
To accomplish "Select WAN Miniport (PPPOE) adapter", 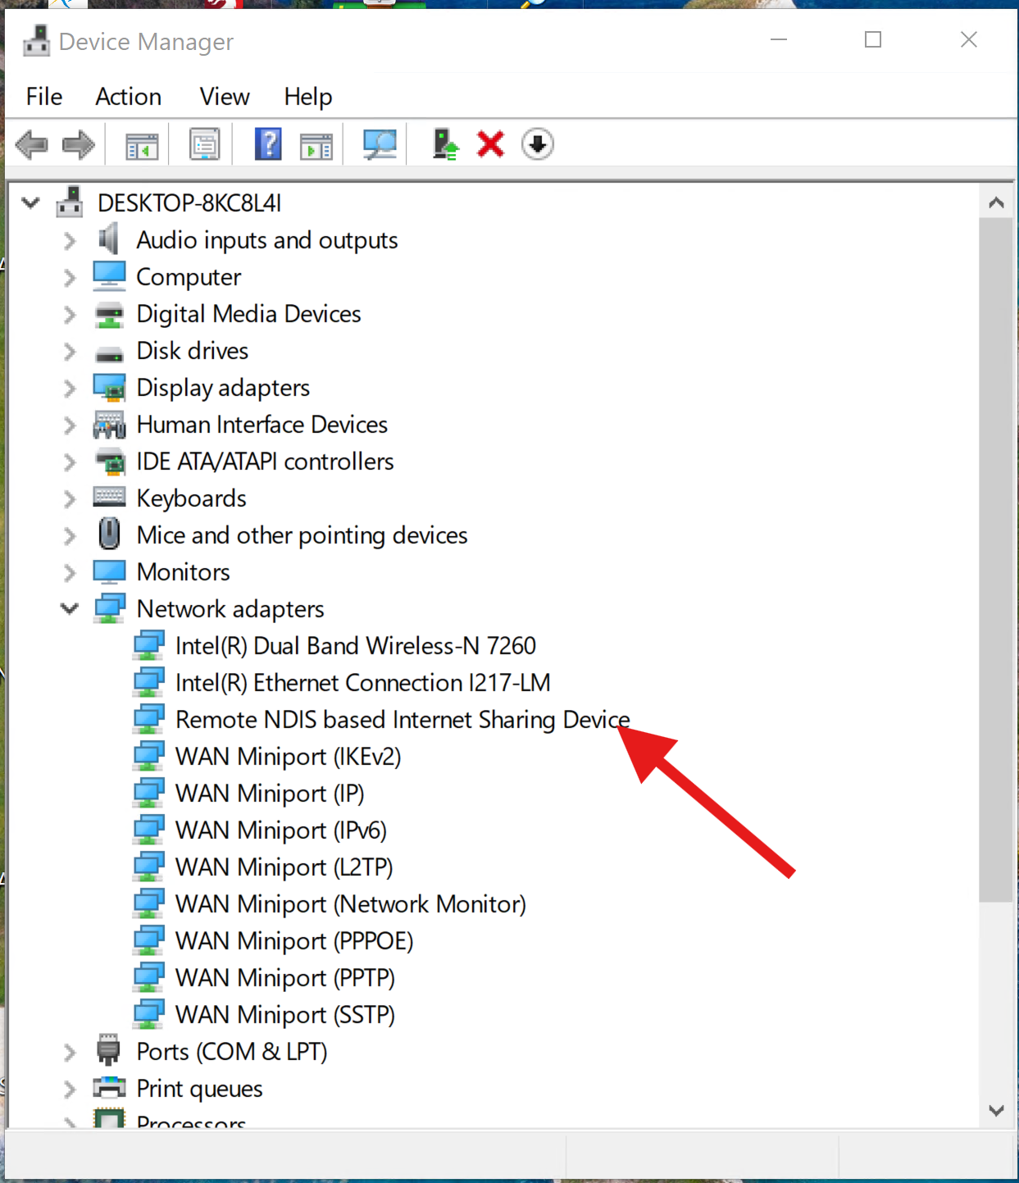I will (293, 941).
